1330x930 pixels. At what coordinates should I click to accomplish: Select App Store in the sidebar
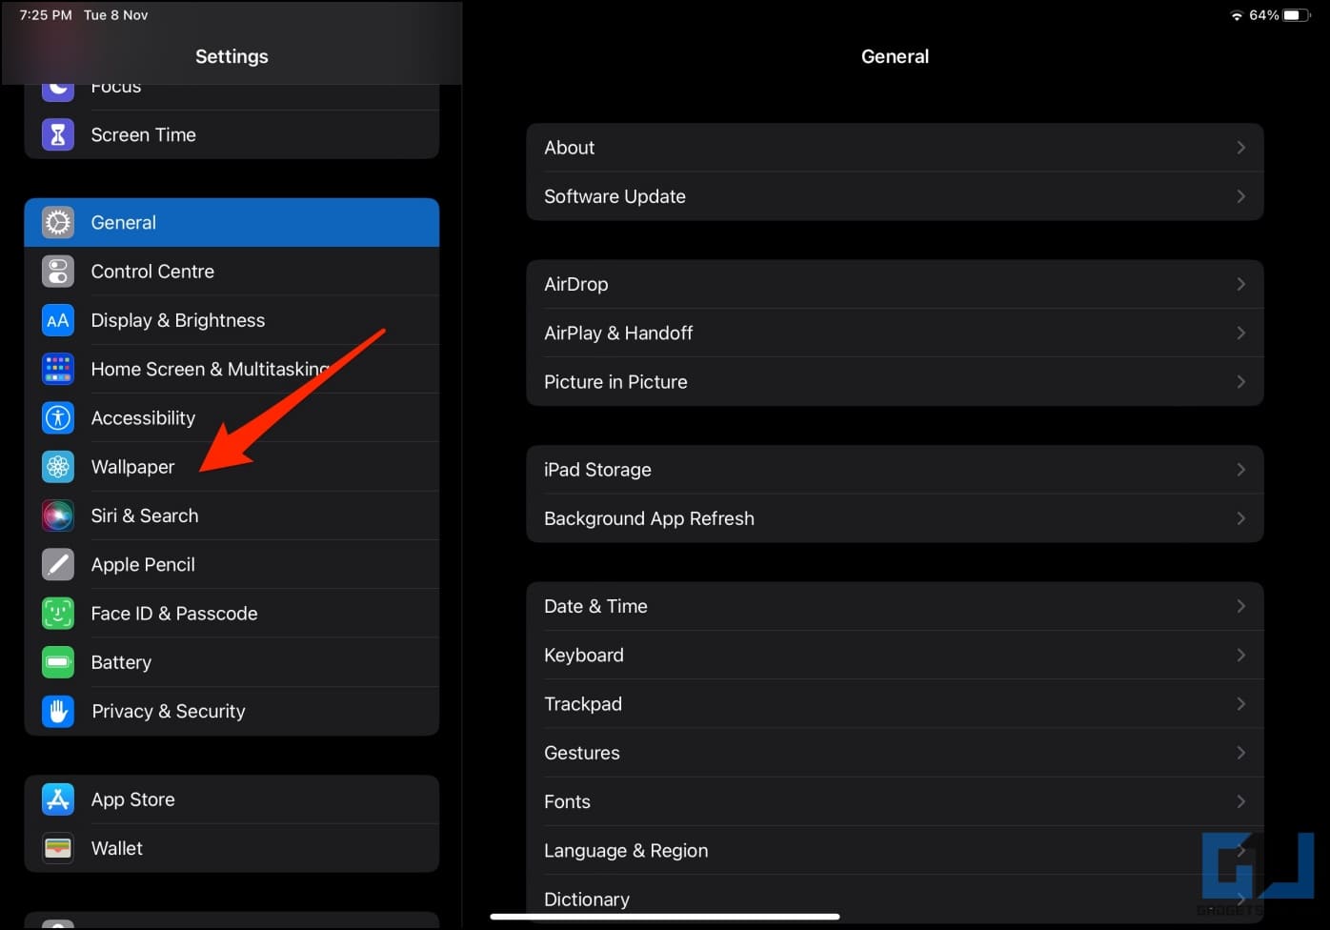232,799
